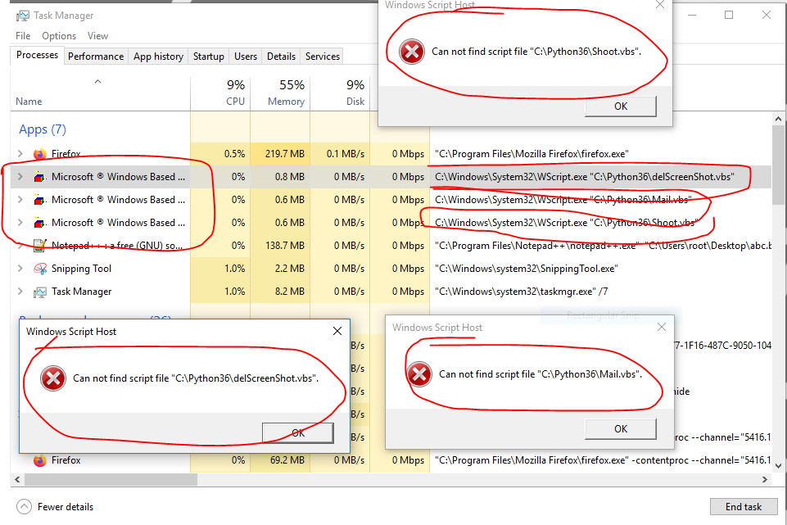Viewport: 787px width, 525px height.
Task: Expand the delScreenShot.vbs WScript process row
Action: click(20, 177)
